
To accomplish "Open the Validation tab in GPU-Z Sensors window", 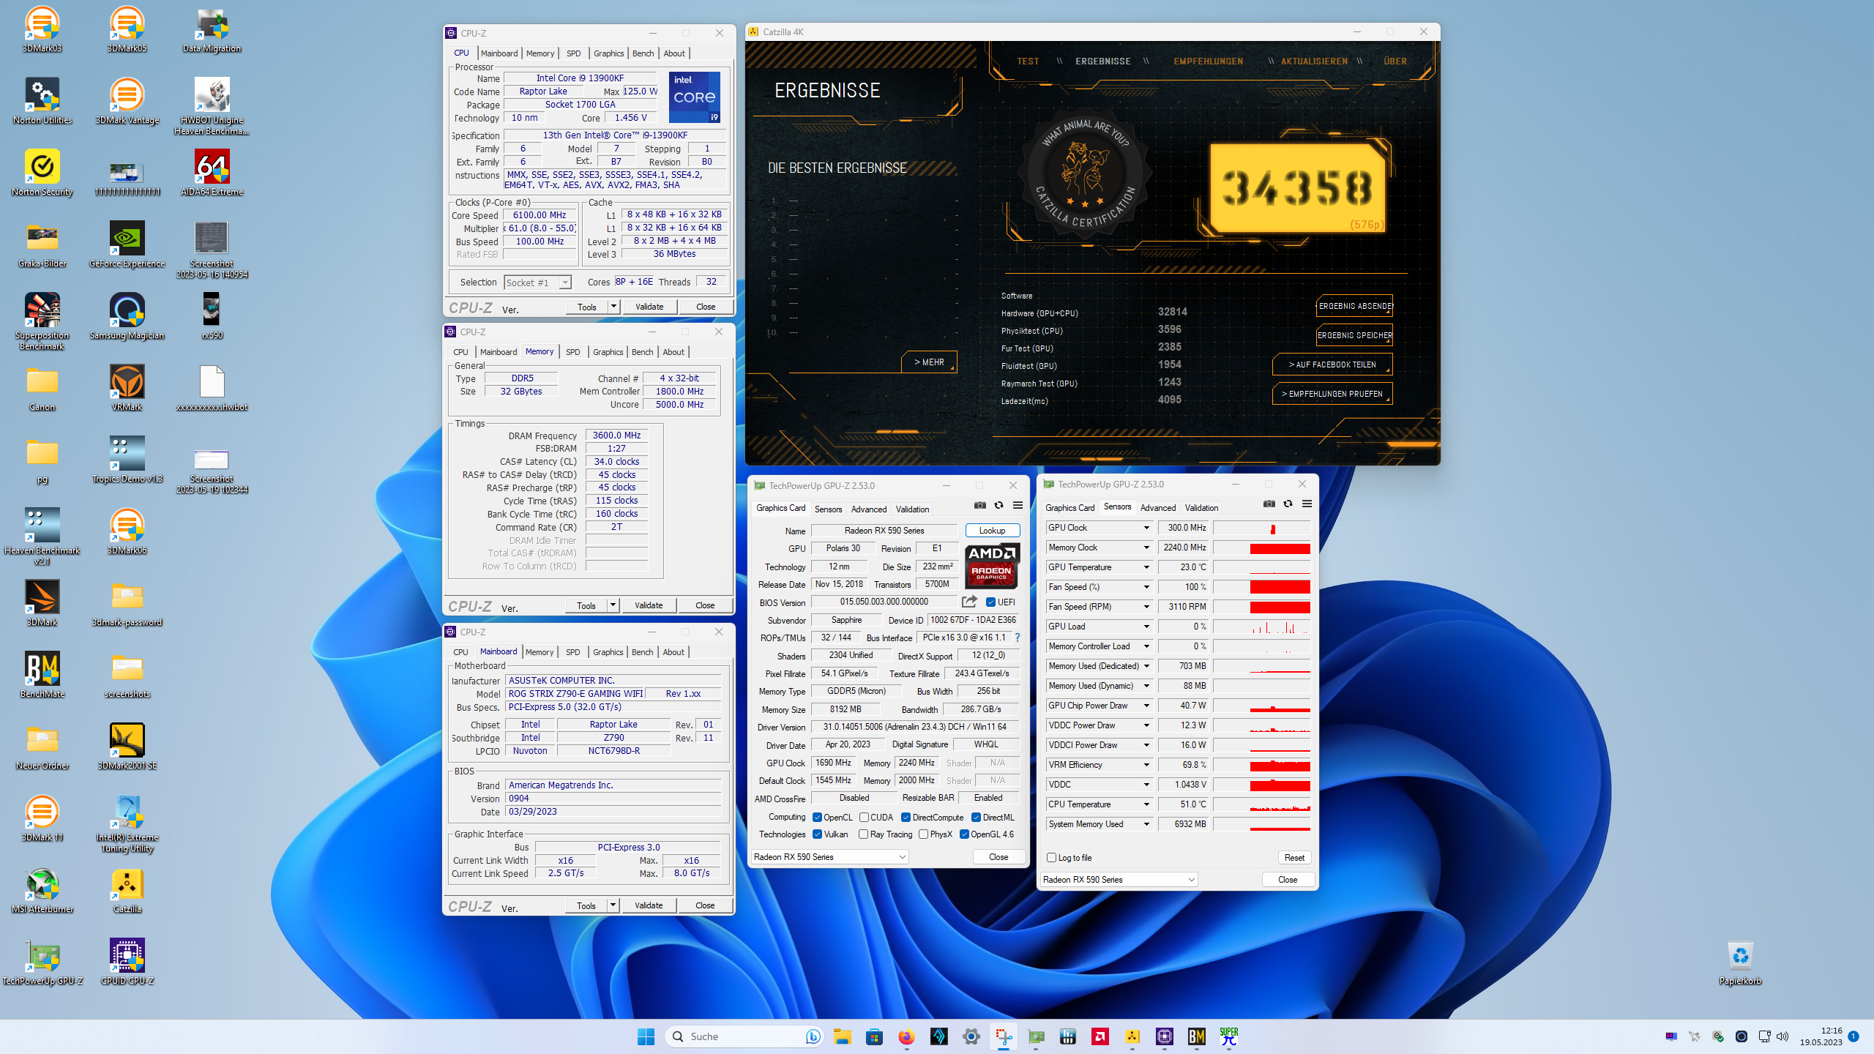I will pos(1201,508).
